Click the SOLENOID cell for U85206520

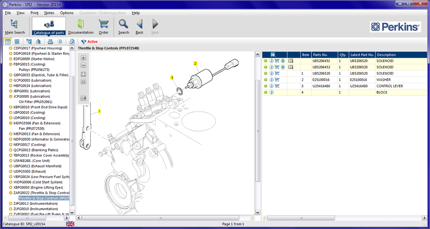(x=401, y=73)
